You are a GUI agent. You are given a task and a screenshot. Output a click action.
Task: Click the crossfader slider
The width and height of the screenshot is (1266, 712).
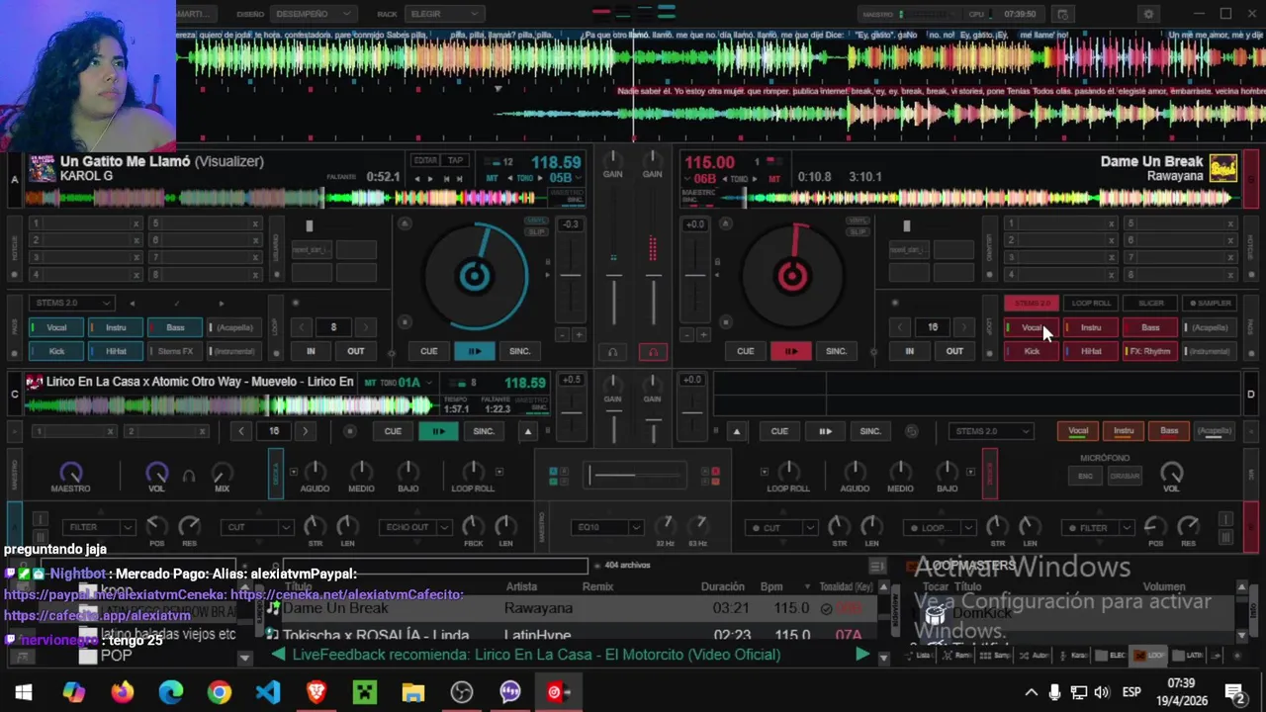coord(633,476)
